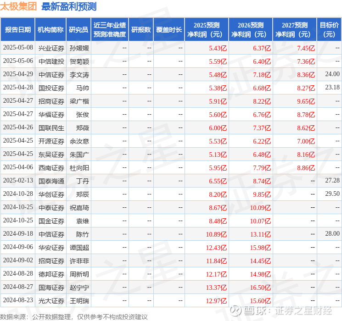Select 国泰海通 institution cell
Screen dimensions: 342x321
[x=51, y=181]
